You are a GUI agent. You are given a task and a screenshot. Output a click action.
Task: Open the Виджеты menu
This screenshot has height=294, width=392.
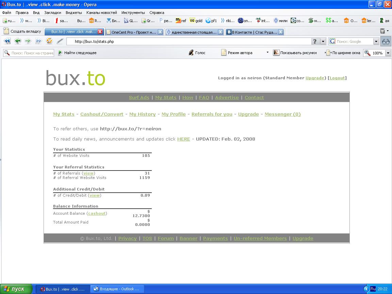74,13
